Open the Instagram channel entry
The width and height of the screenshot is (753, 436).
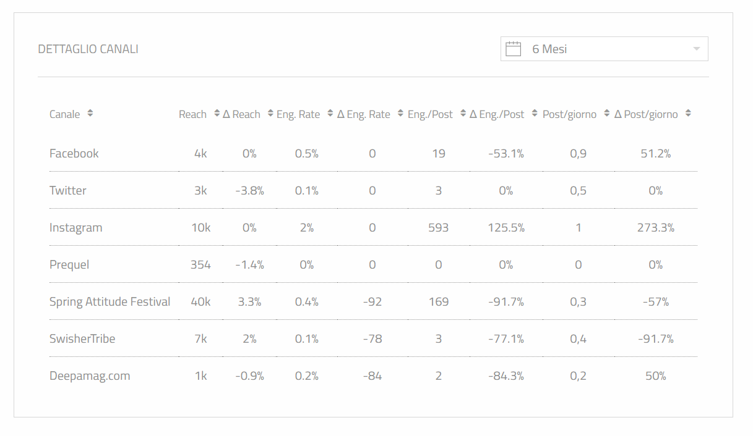click(75, 228)
